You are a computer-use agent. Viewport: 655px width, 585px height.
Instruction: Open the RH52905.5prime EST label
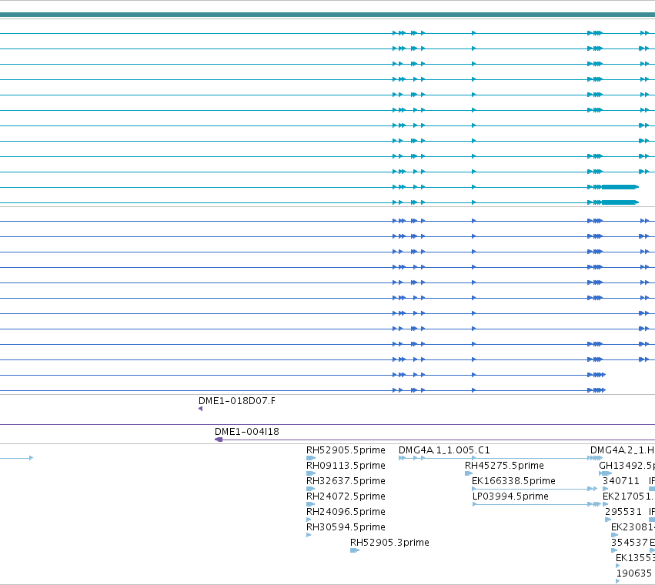click(x=346, y=450)
